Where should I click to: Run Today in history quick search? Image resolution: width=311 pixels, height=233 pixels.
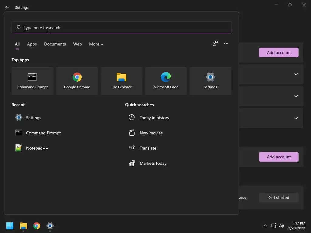click(149, 118)
